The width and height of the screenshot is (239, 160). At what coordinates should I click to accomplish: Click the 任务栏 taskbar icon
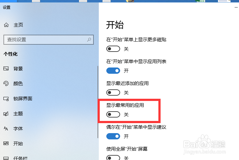pos(6,158)
